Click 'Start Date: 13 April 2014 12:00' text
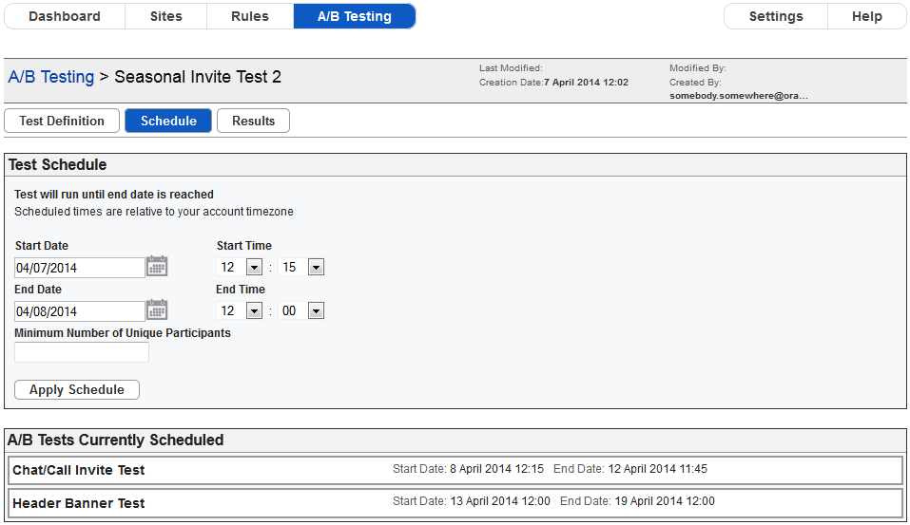Viewport: 910px width, 525px height. tap(472, 501)
